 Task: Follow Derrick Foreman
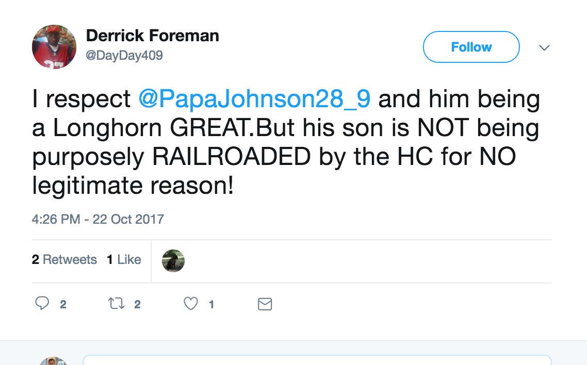click(471, 47)
